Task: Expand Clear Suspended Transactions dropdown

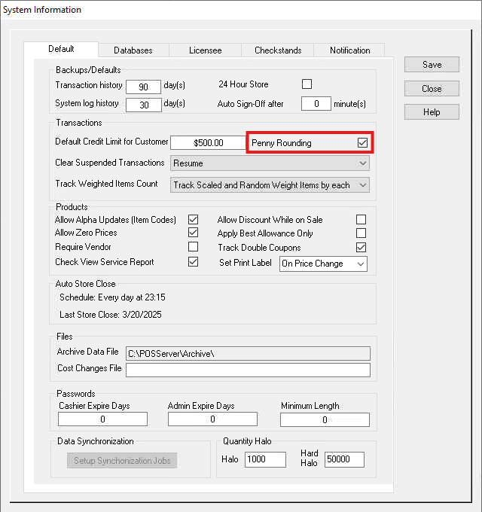Action: pos(270,163)
